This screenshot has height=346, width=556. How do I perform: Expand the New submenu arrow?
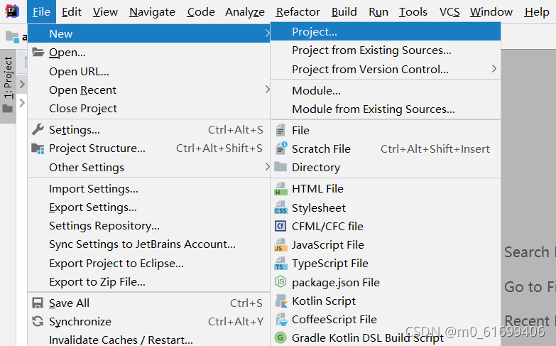tap(267, 33)
